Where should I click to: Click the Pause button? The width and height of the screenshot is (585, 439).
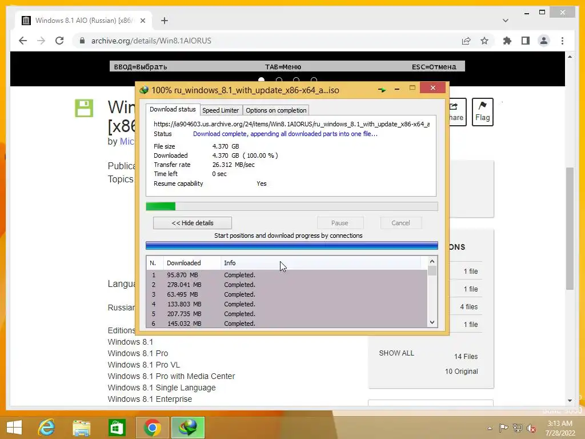click(x=340, y=223)
